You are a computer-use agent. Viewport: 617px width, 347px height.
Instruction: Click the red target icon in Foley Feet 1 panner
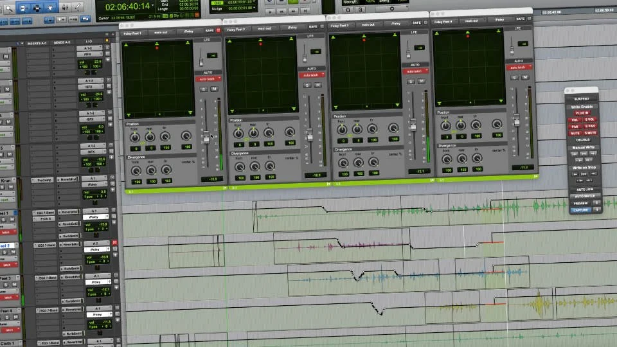click(219, 30)
